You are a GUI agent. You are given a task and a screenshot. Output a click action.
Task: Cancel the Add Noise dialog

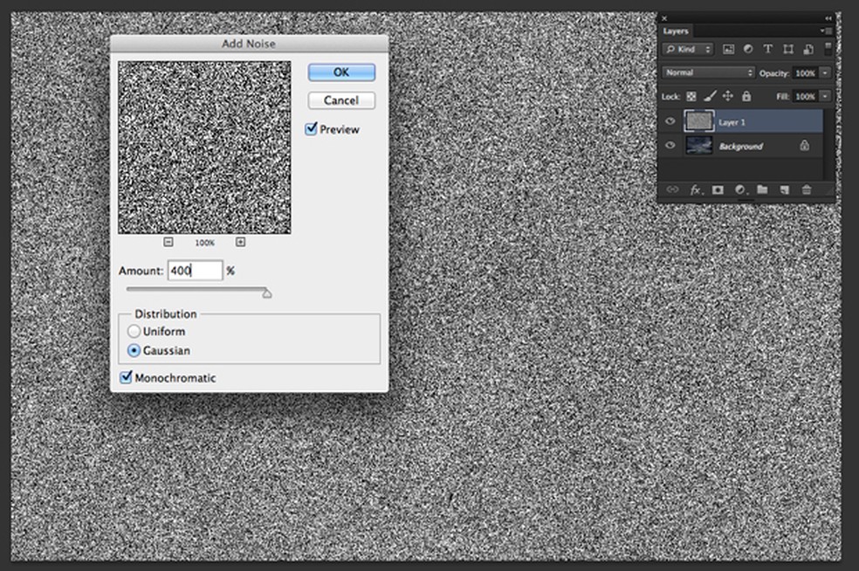(x=340, y=100)
